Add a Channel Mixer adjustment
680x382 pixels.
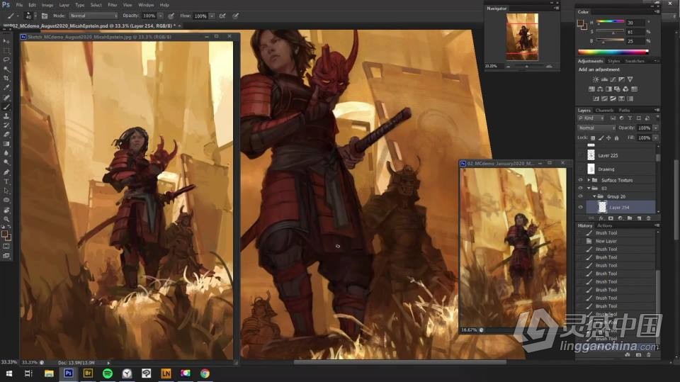click(x=625, y=89)
